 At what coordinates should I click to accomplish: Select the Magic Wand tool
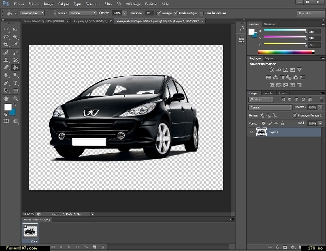click(15, 37)
